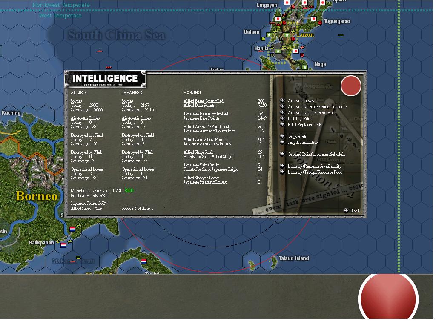The height and width of the screenshot is (327, 436).
Task: Open the Ground Reinforcement Schedule
Action: 316,154
